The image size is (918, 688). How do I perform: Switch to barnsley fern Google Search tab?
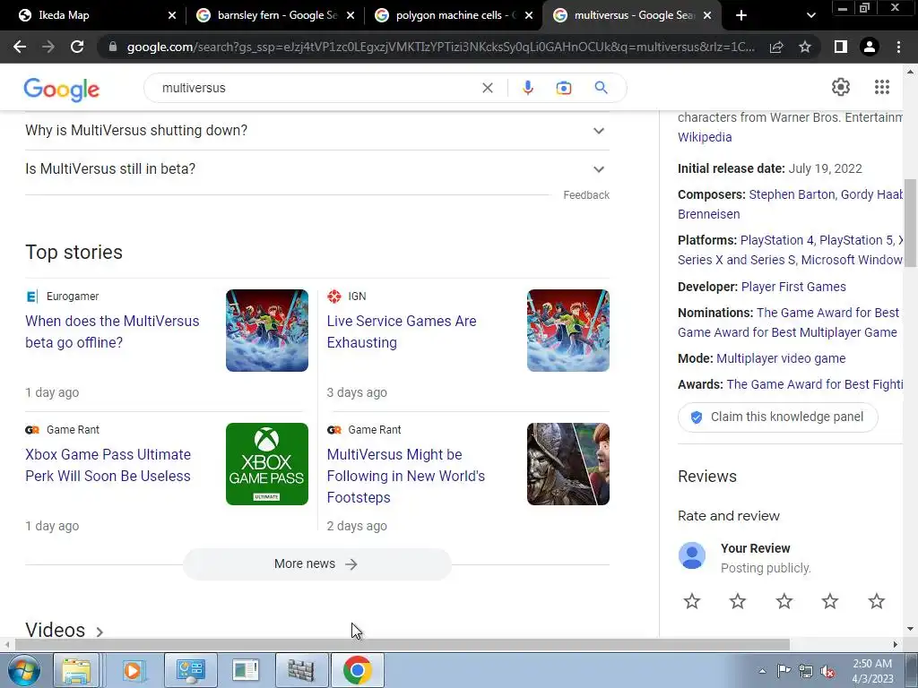[275, 15]
